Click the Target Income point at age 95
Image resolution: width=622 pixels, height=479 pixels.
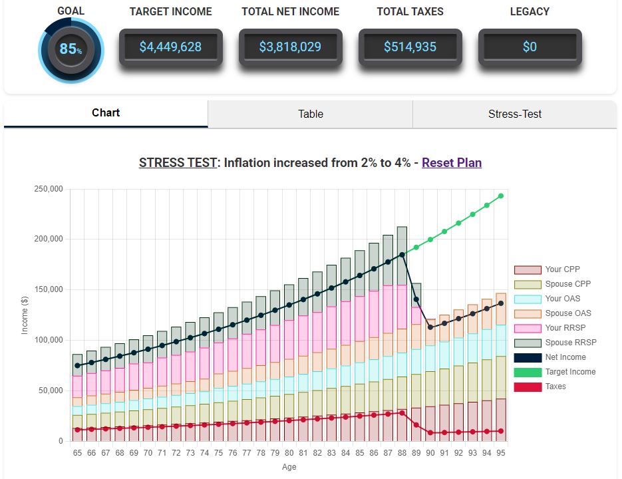coord(500,196)
